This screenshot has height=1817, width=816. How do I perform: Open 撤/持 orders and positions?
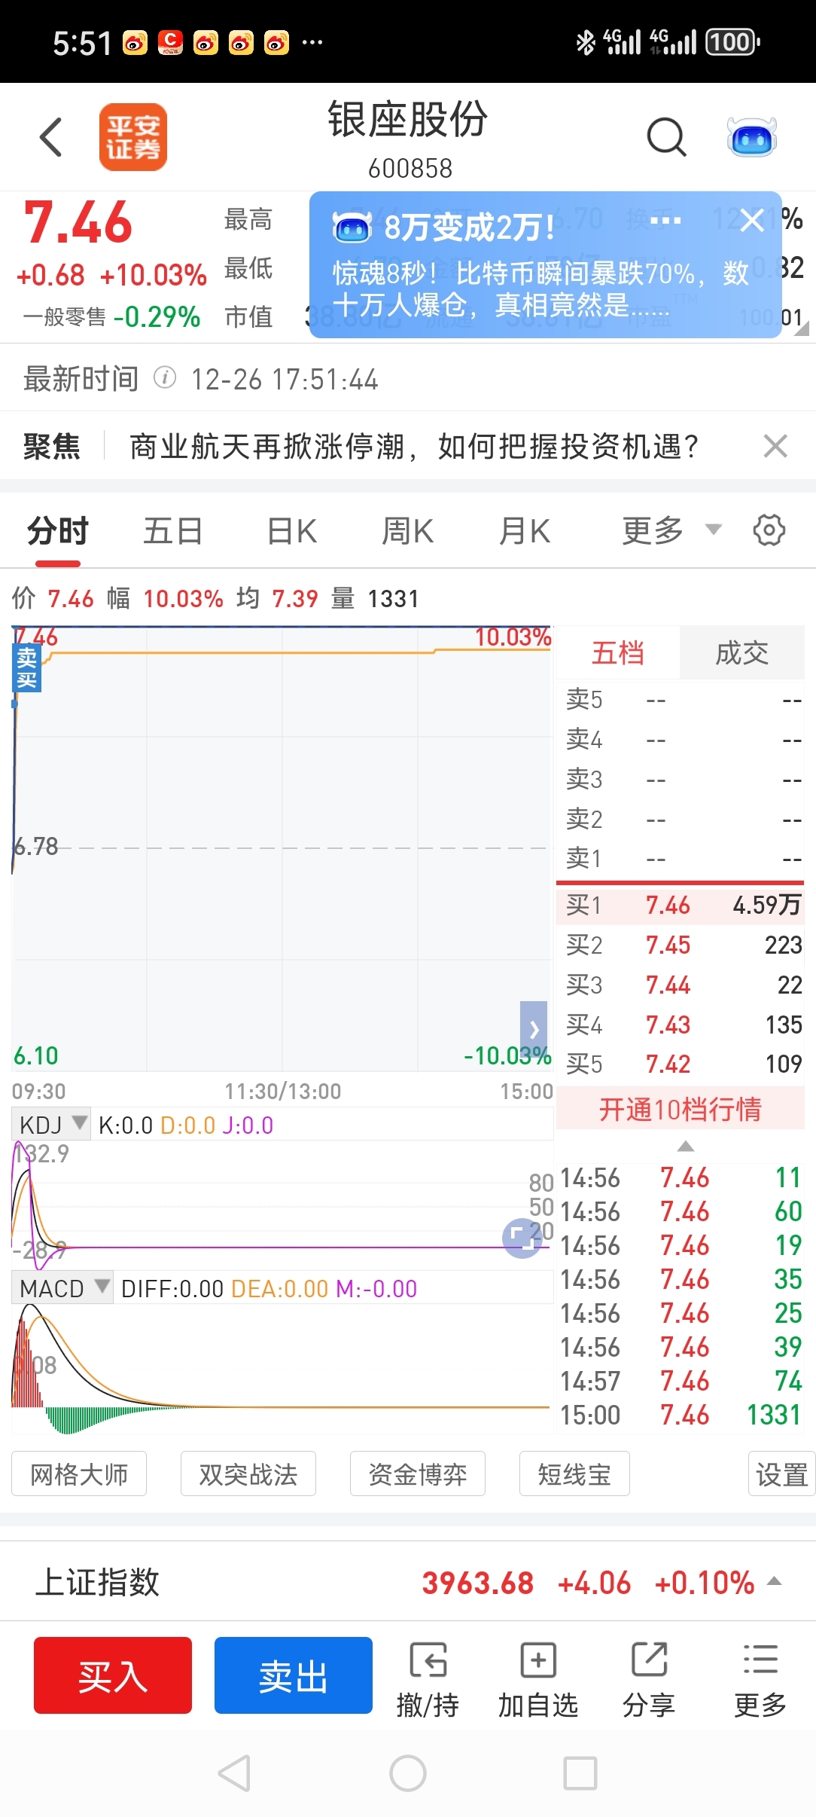[x=428, y=1680]
